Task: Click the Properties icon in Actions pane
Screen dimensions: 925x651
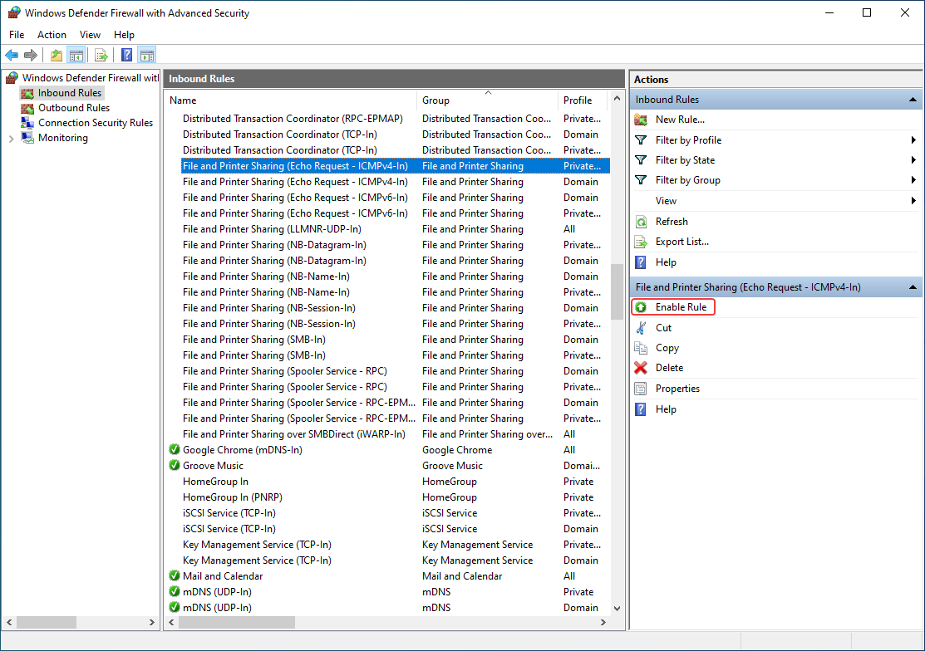Action: pyautogui.click(x=641, y=389)
